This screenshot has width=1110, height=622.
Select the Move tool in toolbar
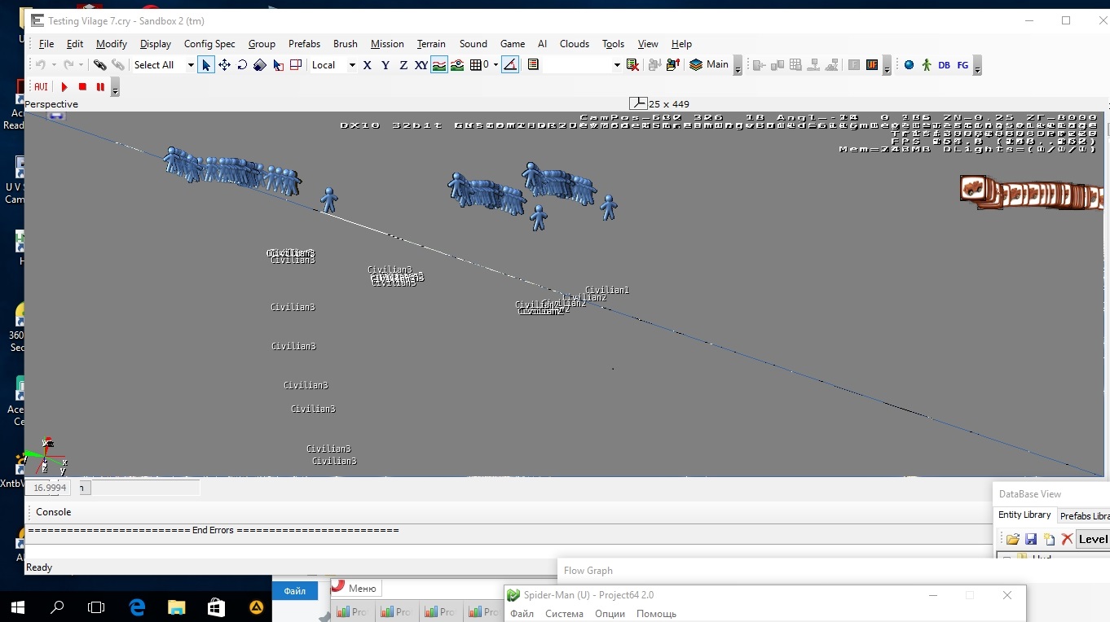[224, 65]
